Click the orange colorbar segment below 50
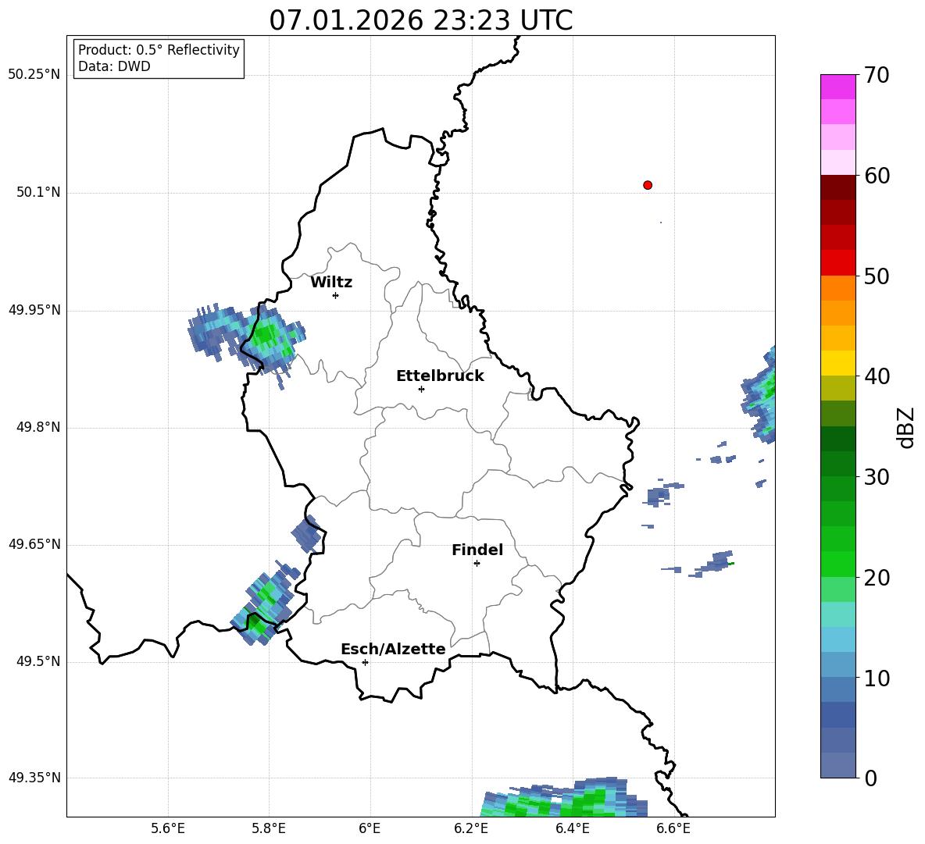Image resolution: width=925 pixels, height=844 pixels. point(837,287)
